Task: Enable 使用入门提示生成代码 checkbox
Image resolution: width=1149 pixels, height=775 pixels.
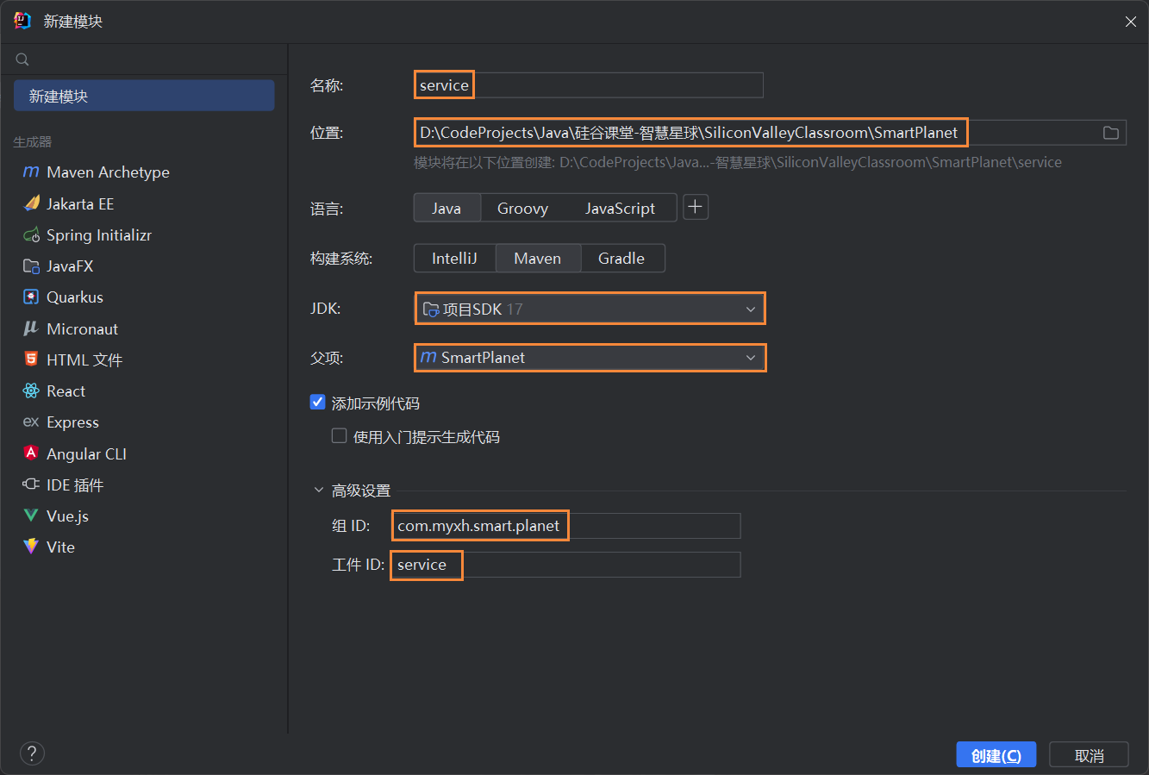Action: click(x=340, y=436)
